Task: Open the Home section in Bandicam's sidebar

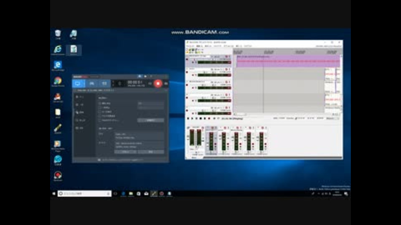Action: tap(80, 97)
